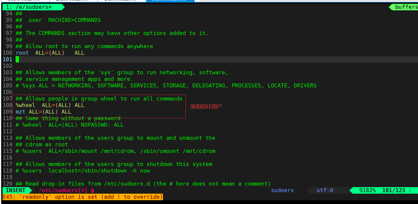Screen dimensions: 418x204
Task: Click 'localhost=/sbin/shutdown -h now' line
Action: click(99, 171)
